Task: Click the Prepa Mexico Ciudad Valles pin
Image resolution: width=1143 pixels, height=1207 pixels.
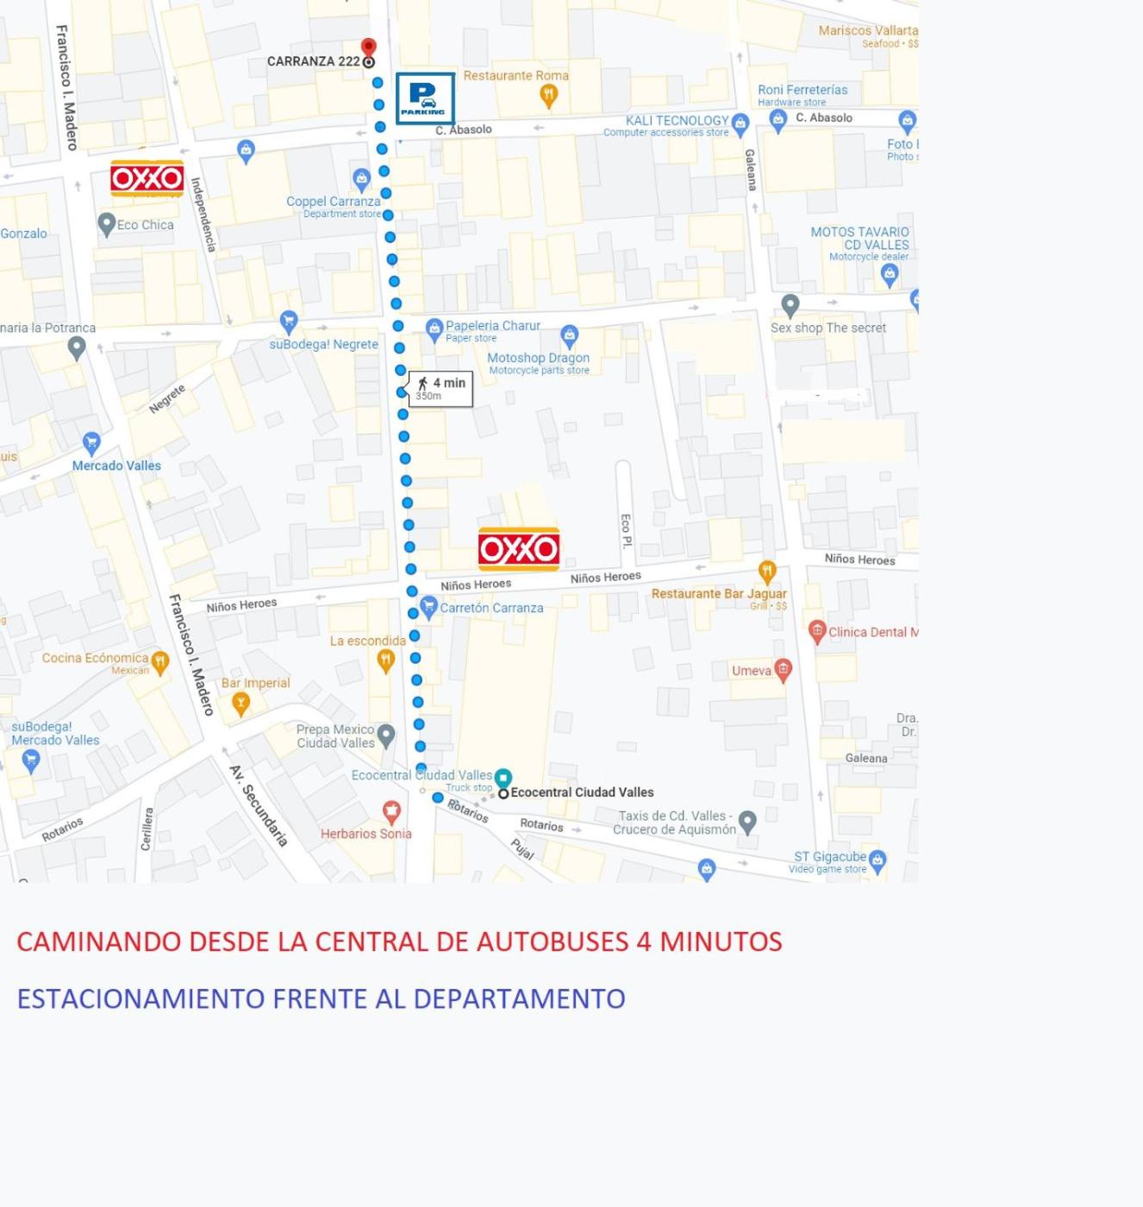Action: (x=386, y=735)
